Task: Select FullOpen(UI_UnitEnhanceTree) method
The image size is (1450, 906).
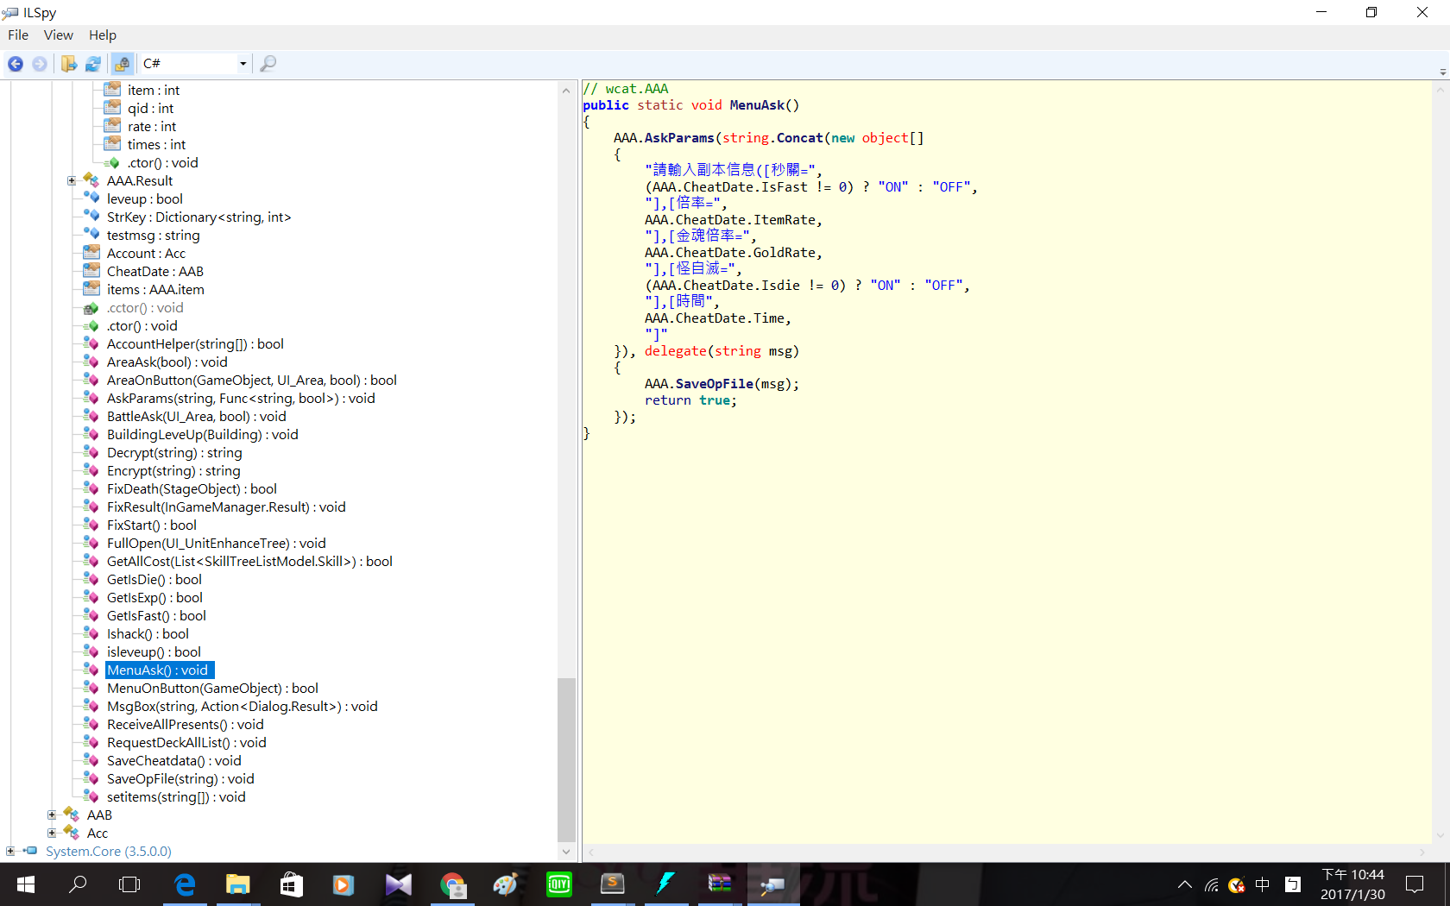Action: point(216,544)
